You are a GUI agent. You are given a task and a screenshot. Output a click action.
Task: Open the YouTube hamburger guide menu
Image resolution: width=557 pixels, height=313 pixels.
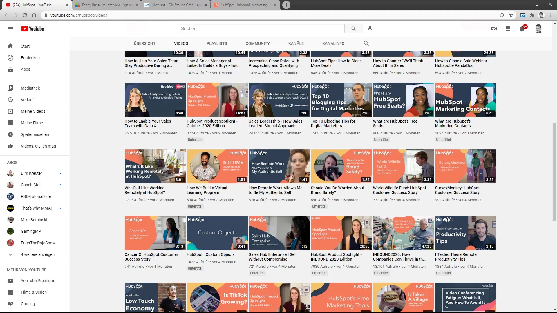[x=10, y=29]
